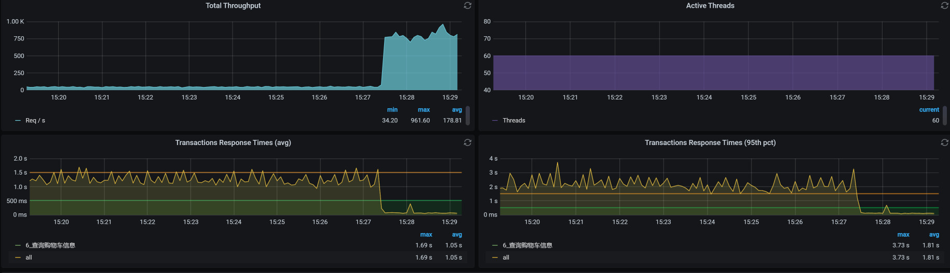Toggle 6_查询购物车信息 series in 95th pct legend

(527, 246)
